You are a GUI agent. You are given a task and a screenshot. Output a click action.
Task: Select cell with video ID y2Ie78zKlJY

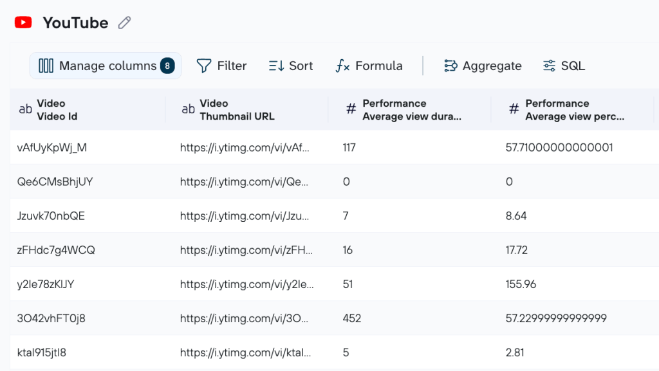coord(88,284)
